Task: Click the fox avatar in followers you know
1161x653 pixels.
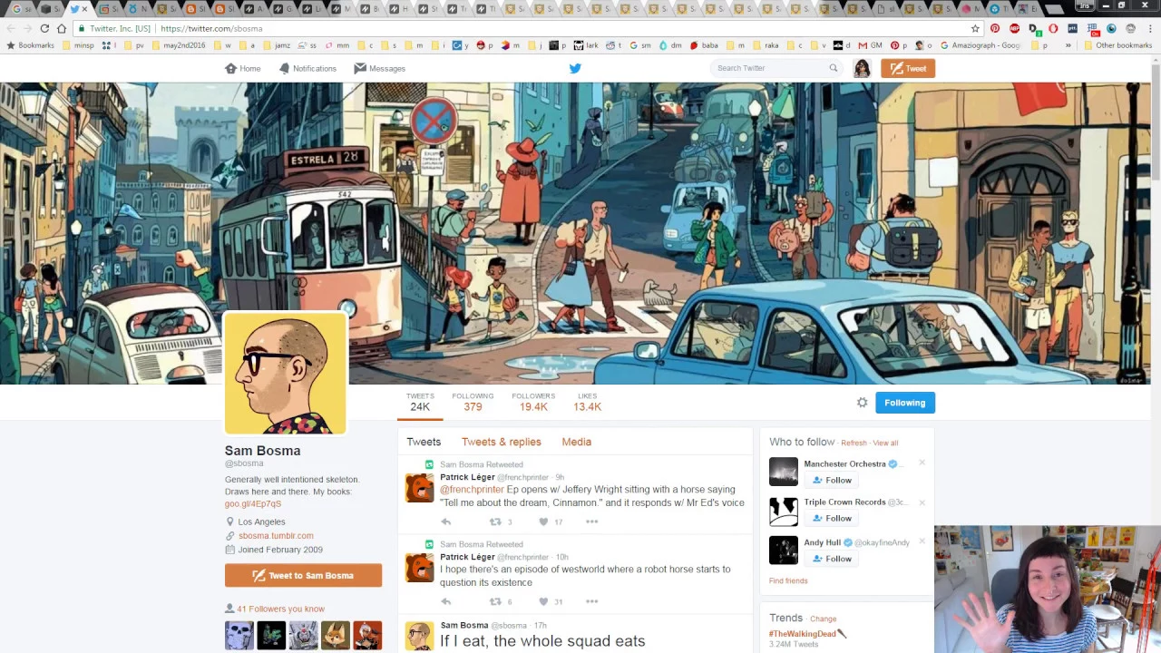Action: [x=335, y=635]
